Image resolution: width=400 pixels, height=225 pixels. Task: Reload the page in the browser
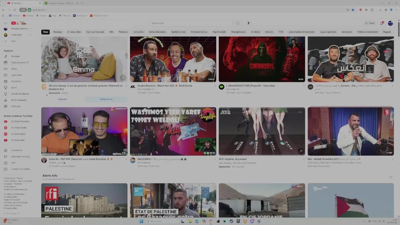[x=14, y=10]
